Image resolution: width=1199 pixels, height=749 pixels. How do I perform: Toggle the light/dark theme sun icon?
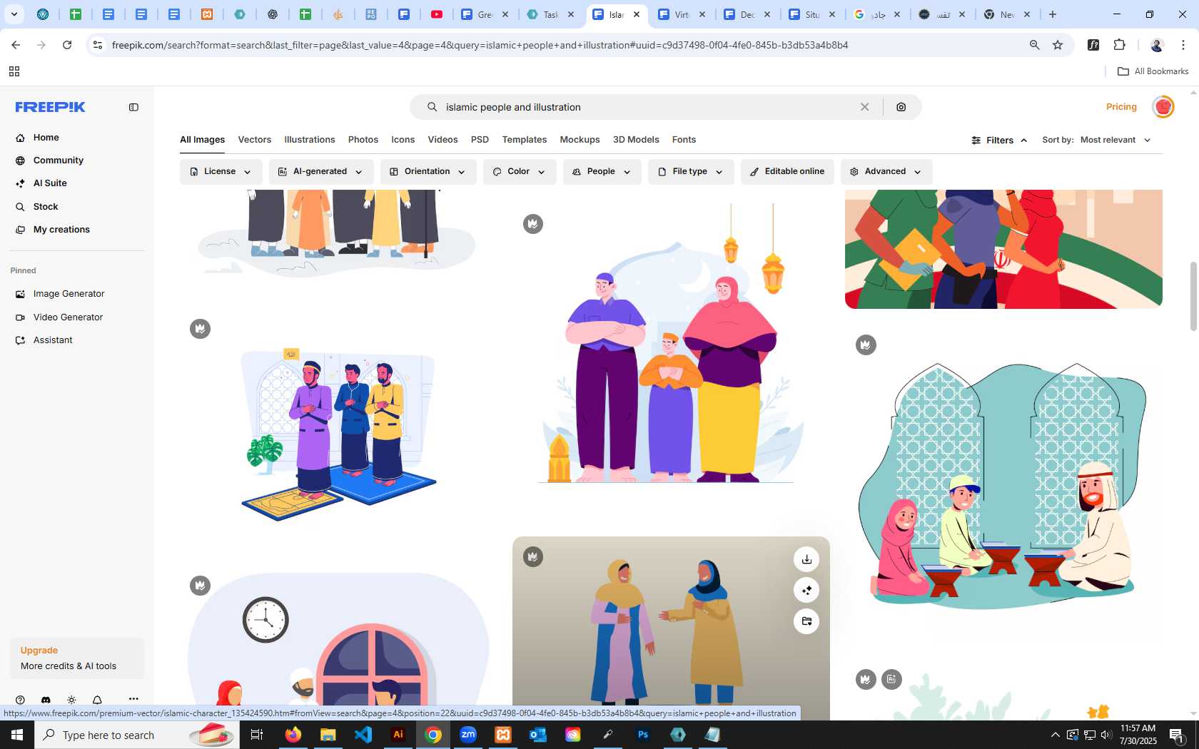pyautogui.click(x=71, y=700)
